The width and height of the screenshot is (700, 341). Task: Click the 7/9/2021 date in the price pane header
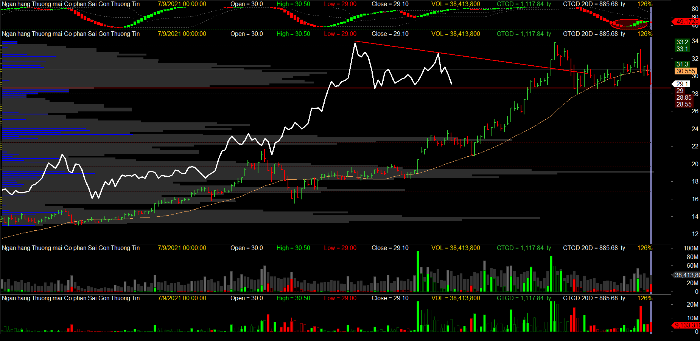(182, 34)
